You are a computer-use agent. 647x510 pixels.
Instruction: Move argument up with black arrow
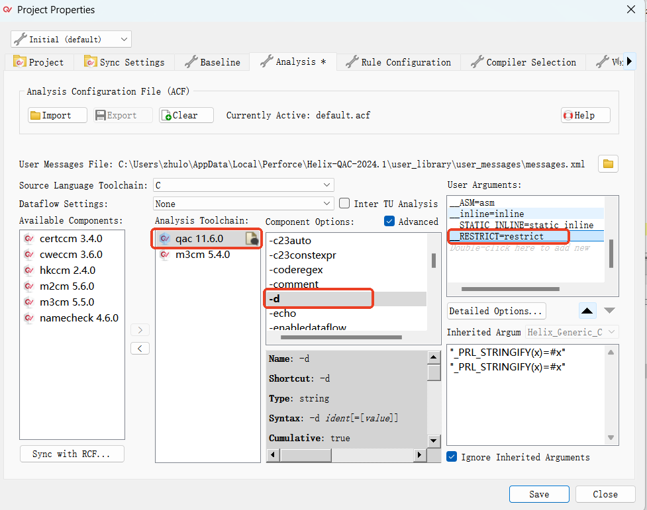587,310
